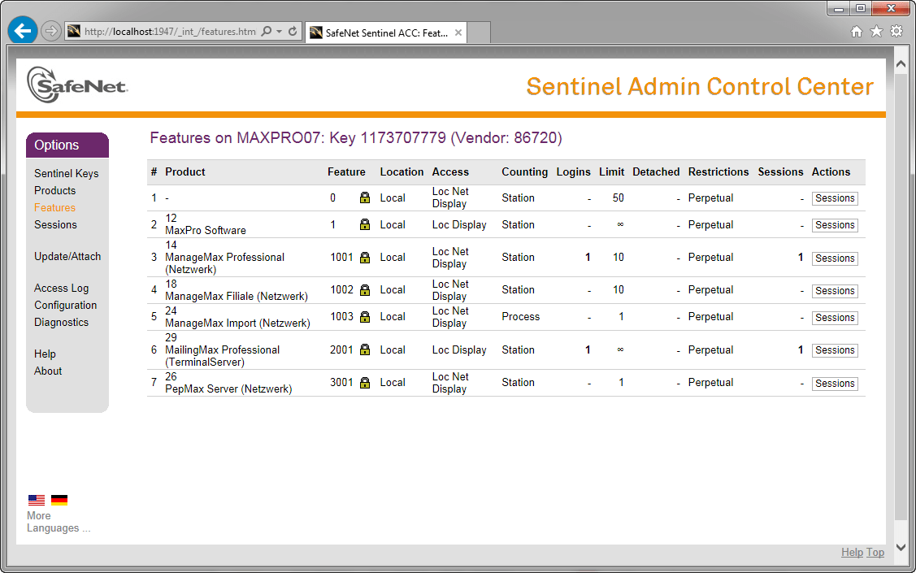Image resolution: width=916 pixels, height=573 pixels.
Task: Open Sentinel Keys in Options menu
Action: pyautogui.click(x=66, y=173)
